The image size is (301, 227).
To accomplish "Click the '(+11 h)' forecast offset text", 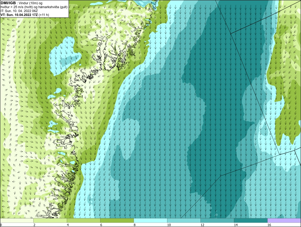I will coord(44,15).
